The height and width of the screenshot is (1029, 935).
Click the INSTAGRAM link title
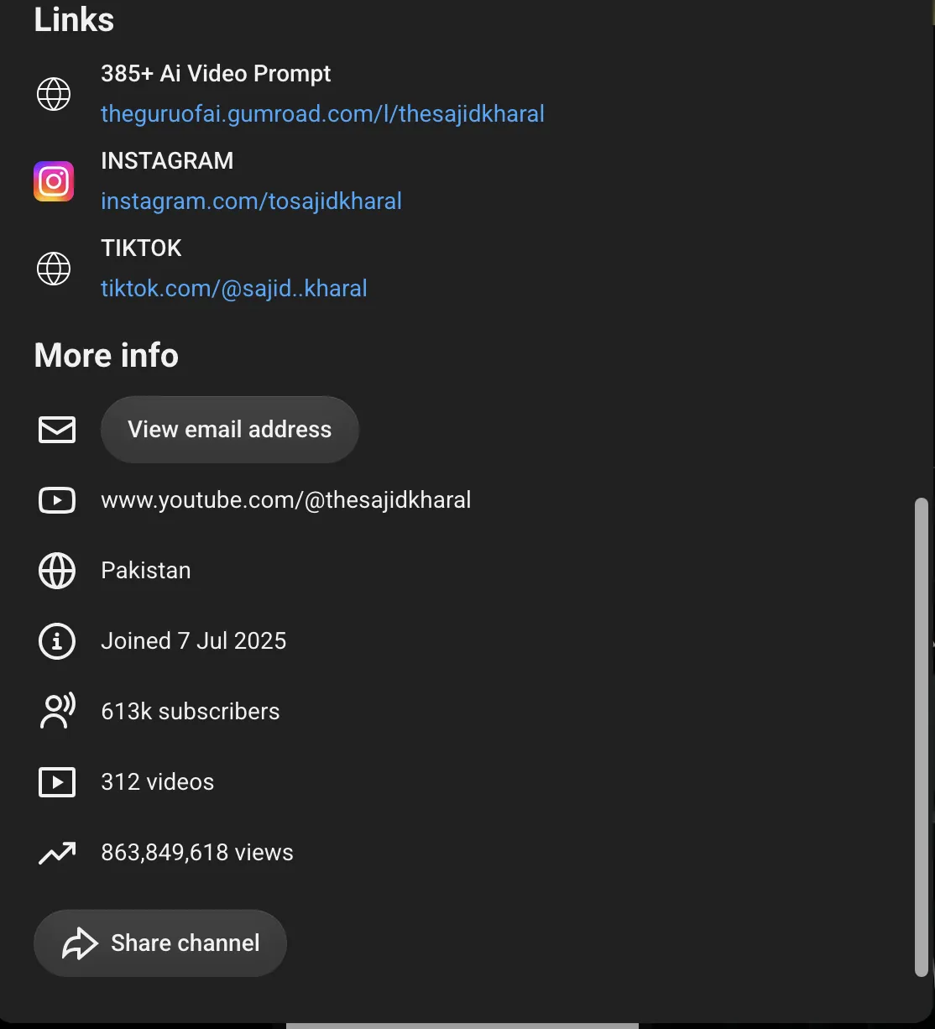click(x=167, y=160)
